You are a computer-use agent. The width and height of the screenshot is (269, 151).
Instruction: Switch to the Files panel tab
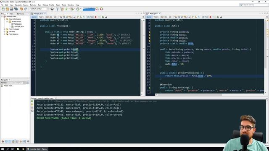pos(11,14)
